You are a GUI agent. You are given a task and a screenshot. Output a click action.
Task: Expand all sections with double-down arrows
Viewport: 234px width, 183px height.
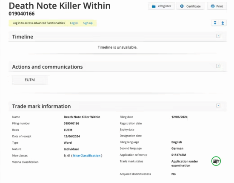215,23
